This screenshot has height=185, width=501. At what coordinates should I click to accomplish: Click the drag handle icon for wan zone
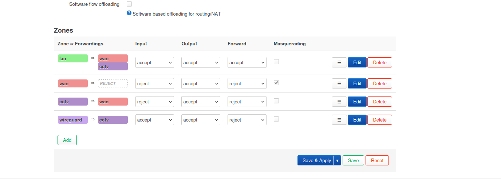(x=339, y=83)
